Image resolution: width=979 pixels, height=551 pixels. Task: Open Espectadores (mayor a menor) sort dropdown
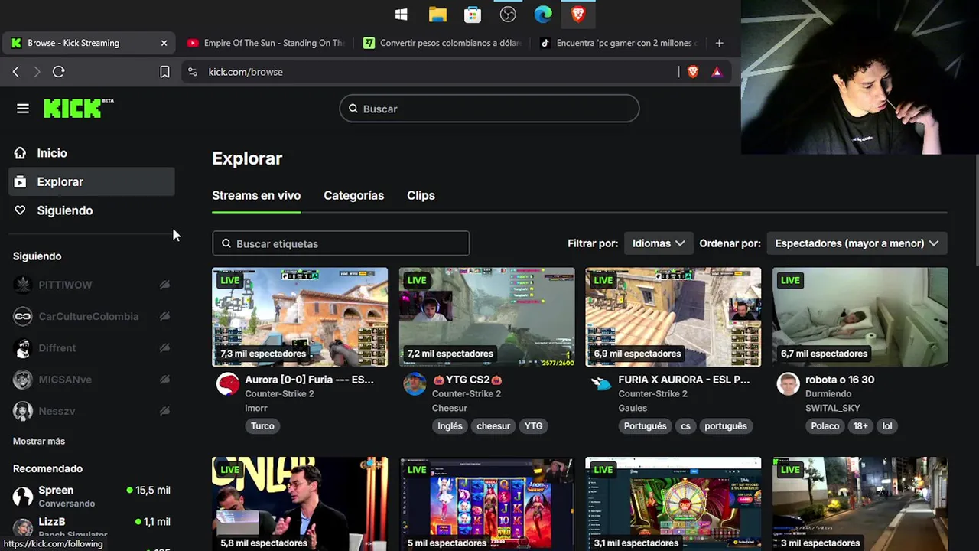[857, 243]
